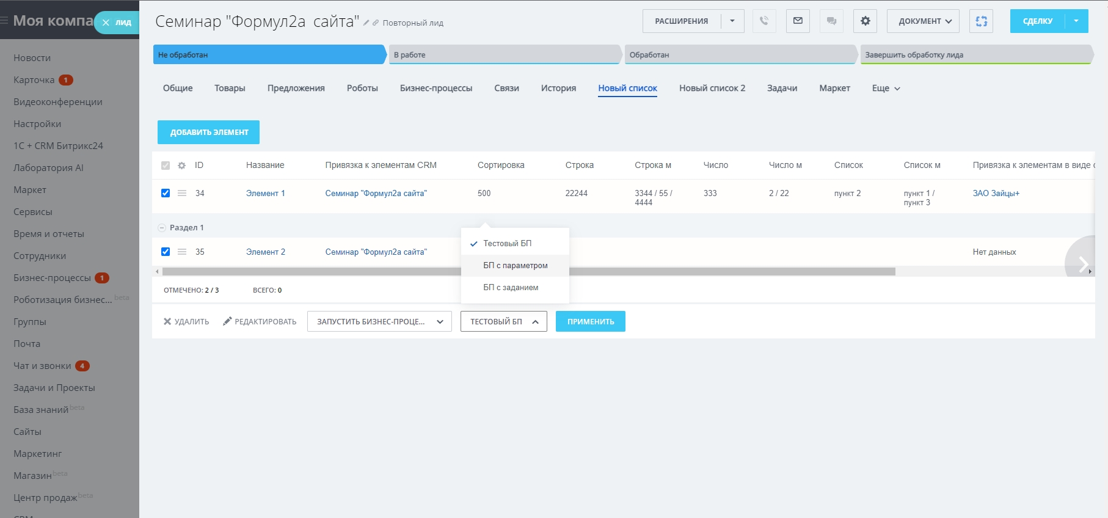Expand Запустить бизнес-процесс action dropdown
Screen dimensions: 1108x518
pos(379,321)
